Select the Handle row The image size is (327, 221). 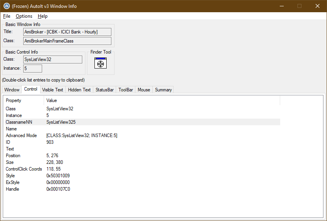tap(142, 189)
